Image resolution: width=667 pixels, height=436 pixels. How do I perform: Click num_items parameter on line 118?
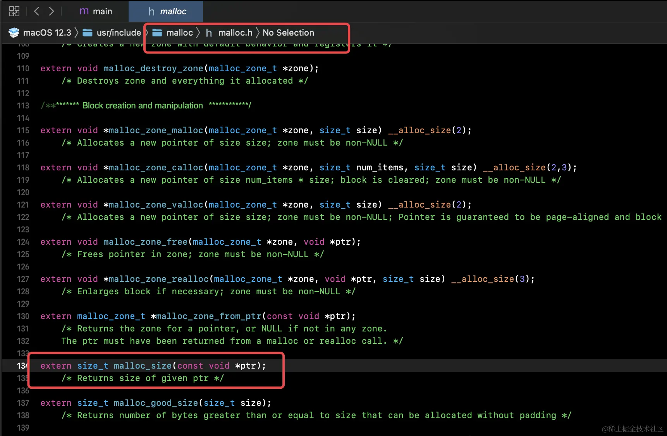pyautogui.click(x=380, y=168)
